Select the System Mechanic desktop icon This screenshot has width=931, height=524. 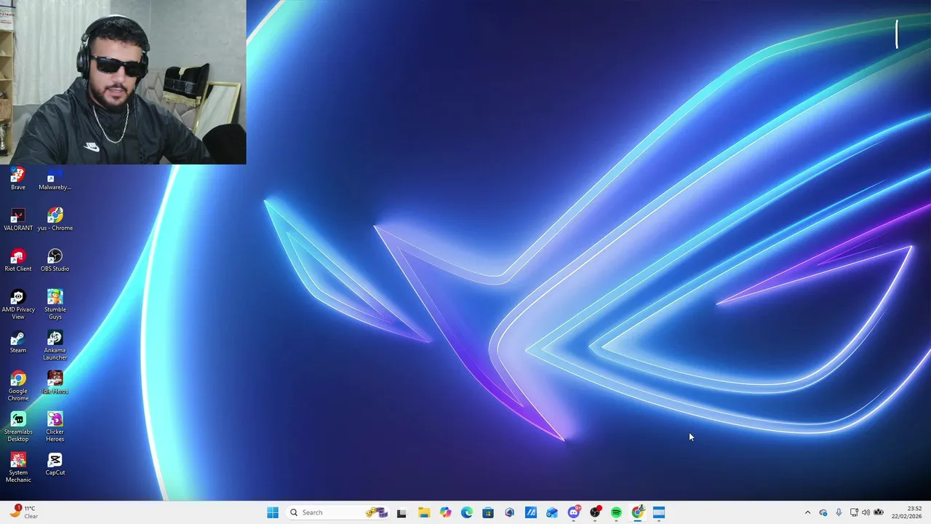click(x=18, y=467)
